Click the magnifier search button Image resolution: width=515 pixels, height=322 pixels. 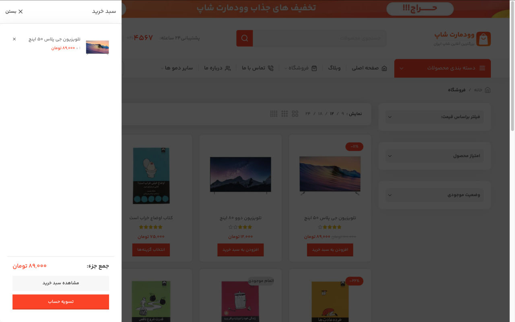245,38
